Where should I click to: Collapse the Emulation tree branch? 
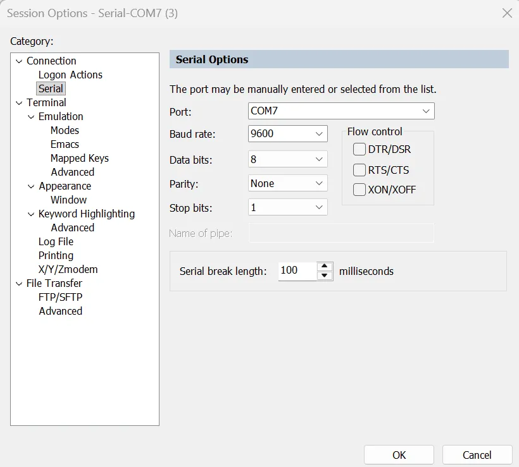click(31, 117)
